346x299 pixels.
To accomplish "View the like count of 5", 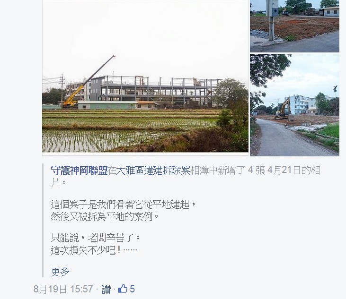I will tap(132, 289).
